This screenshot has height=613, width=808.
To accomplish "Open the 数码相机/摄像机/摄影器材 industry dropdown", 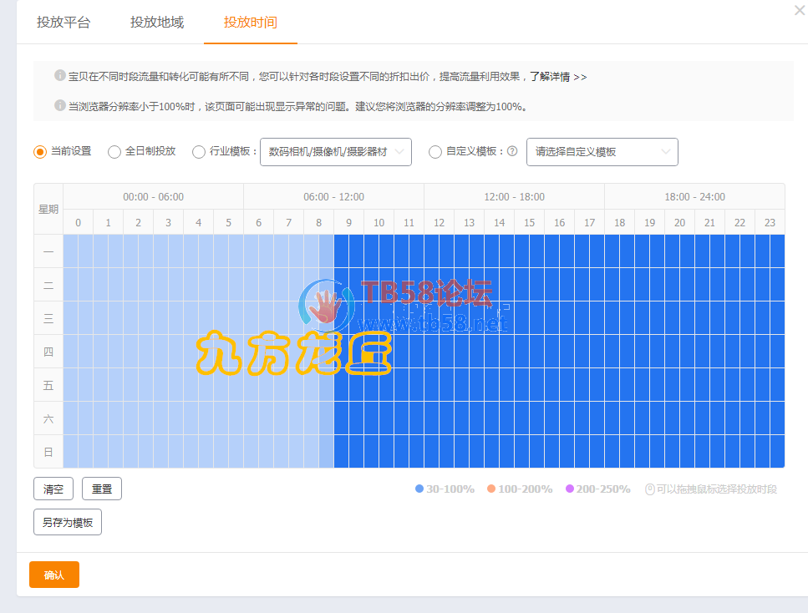I will 336,152.
